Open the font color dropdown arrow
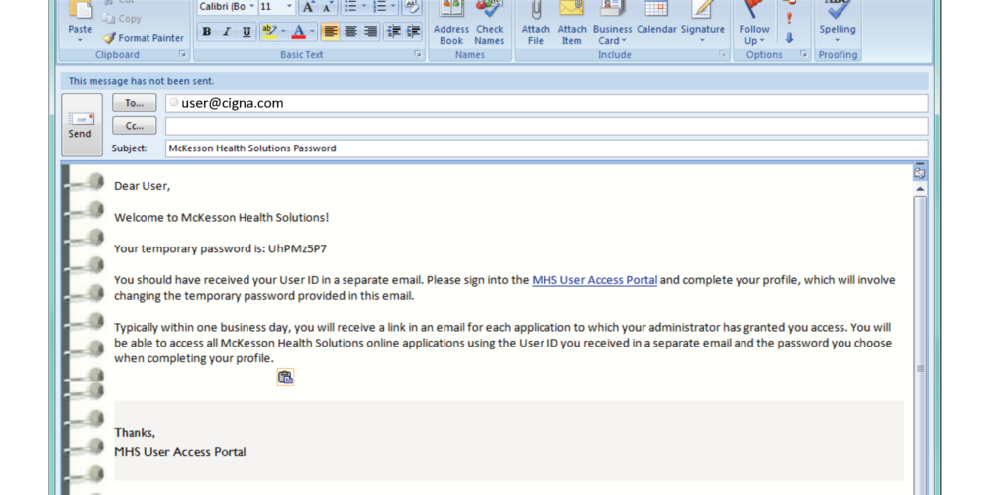The width and height of the screenshot is (990, 495). (312, 32)
